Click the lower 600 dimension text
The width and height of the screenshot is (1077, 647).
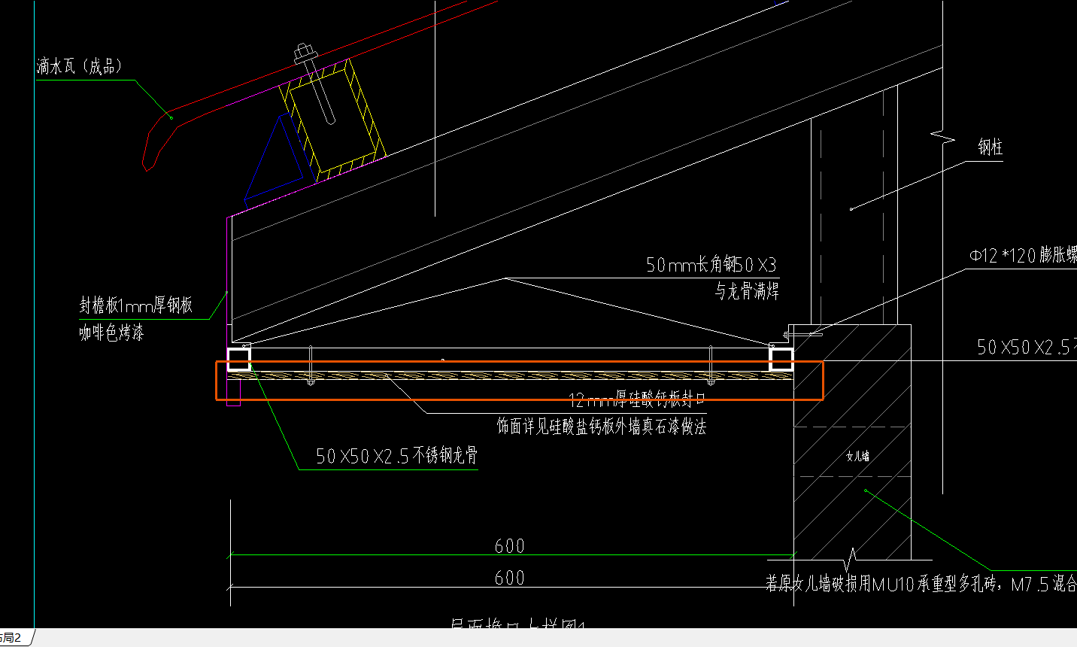[509, 578]
